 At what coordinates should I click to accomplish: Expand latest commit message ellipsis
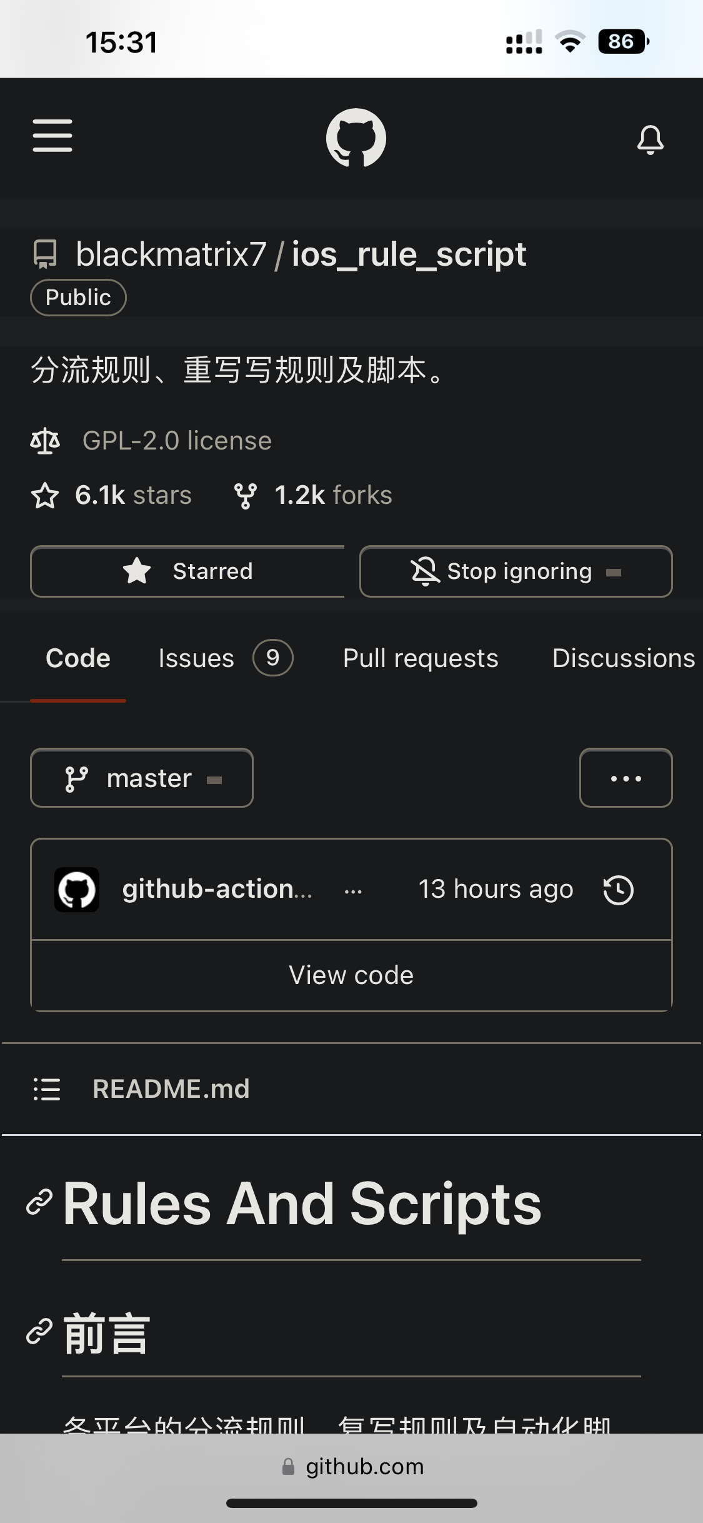pyautogui.click(x=353, y=892)
